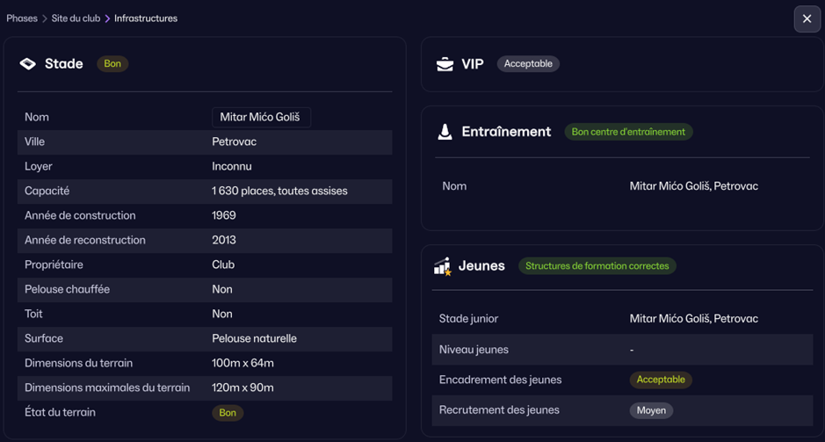Open Site du club breadcrumb link

coord(76,18)
